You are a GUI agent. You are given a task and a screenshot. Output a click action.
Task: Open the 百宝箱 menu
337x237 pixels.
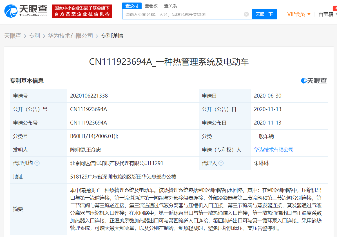327,14
